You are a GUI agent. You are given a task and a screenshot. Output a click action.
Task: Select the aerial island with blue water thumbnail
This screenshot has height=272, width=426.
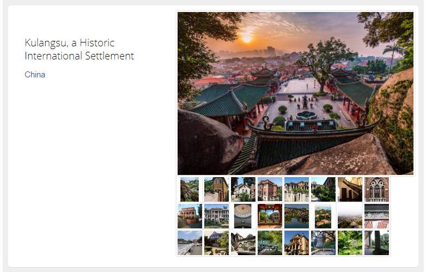pyautogui.click(x=296, y=216)
